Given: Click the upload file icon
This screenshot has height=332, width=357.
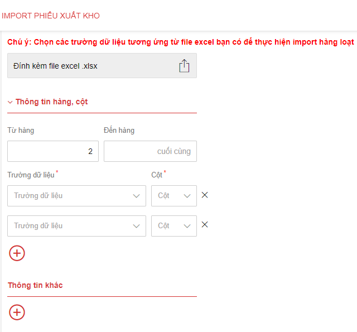Looking at the screenshot, I should [185, 66].
